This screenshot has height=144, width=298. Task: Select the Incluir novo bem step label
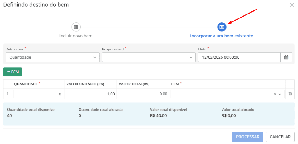tap(76, 36)
